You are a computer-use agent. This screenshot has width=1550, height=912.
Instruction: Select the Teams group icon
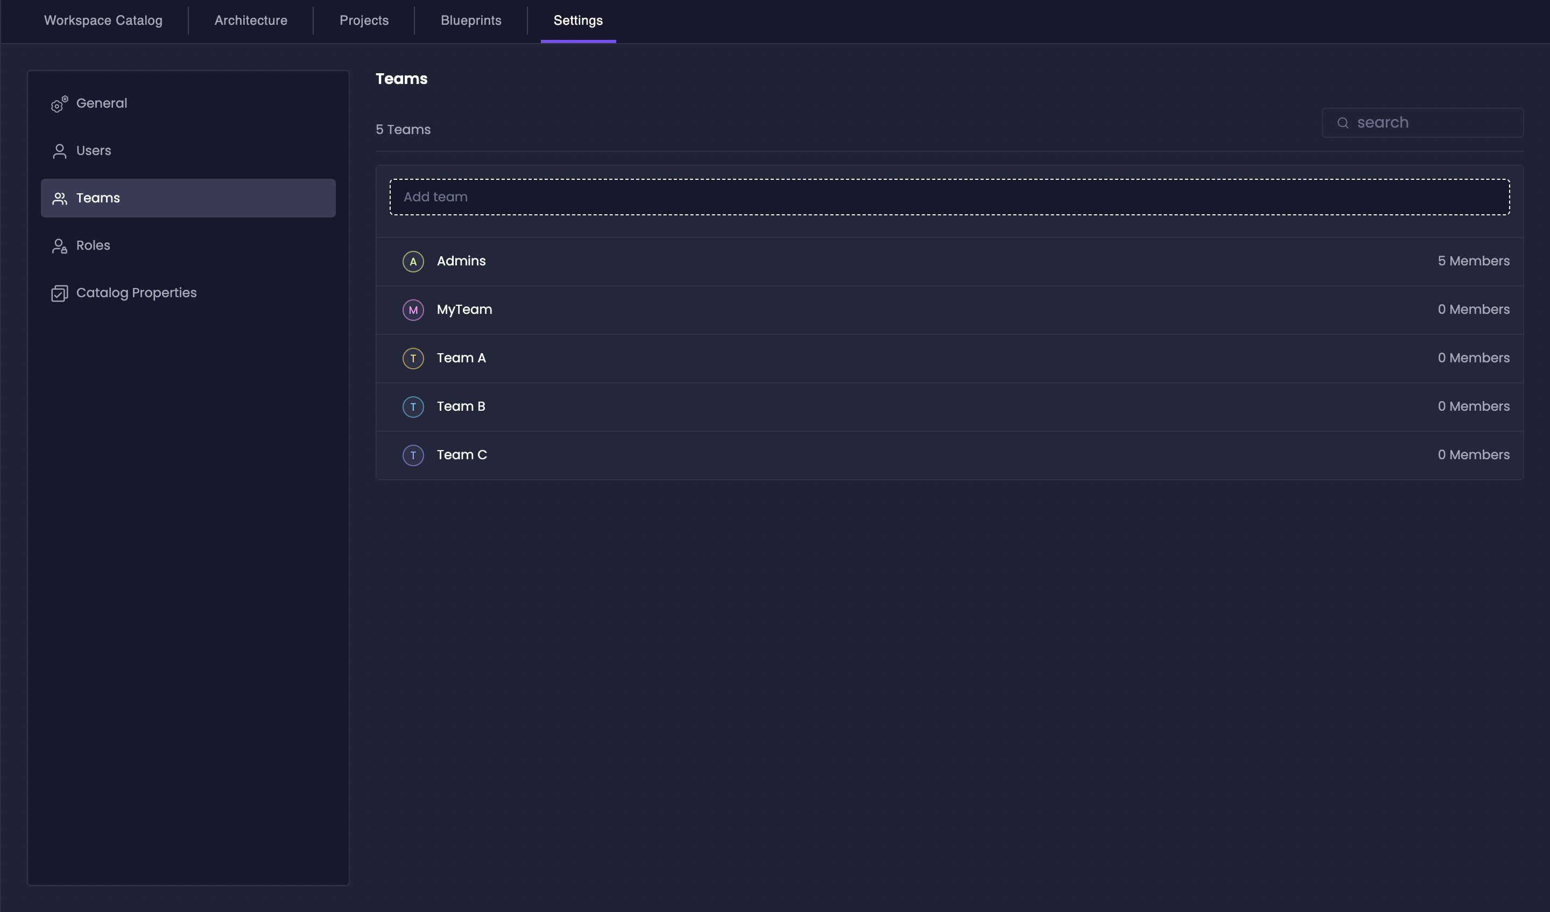(59, 198)
